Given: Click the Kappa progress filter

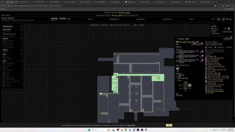Looking at the screenshot, I should [x=215, y=44].
